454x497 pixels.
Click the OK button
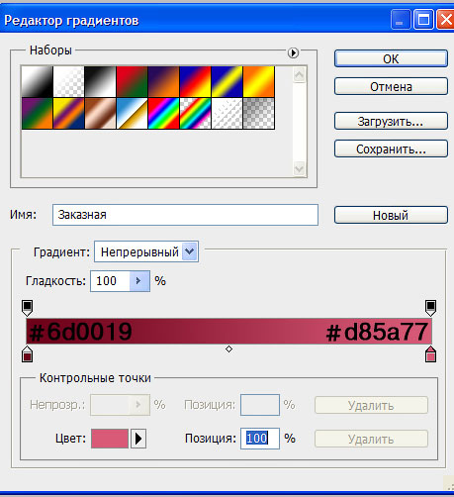391,58
